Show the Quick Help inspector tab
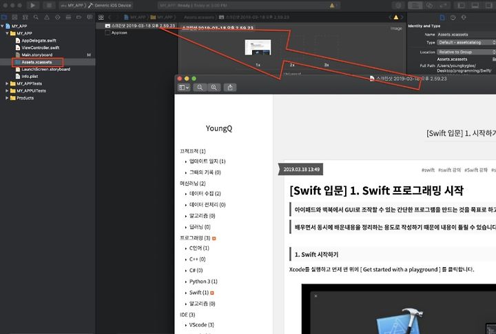 tap(464, 17)
